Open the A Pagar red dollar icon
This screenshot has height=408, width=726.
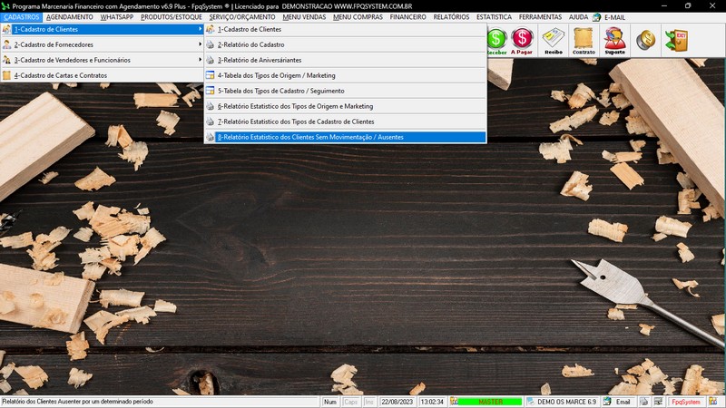[522, 41]
